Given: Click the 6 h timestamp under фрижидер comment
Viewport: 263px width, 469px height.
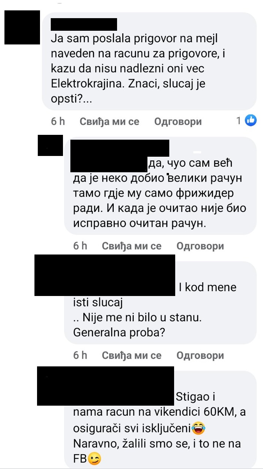Looking at the screenshot, I should 80,246.
